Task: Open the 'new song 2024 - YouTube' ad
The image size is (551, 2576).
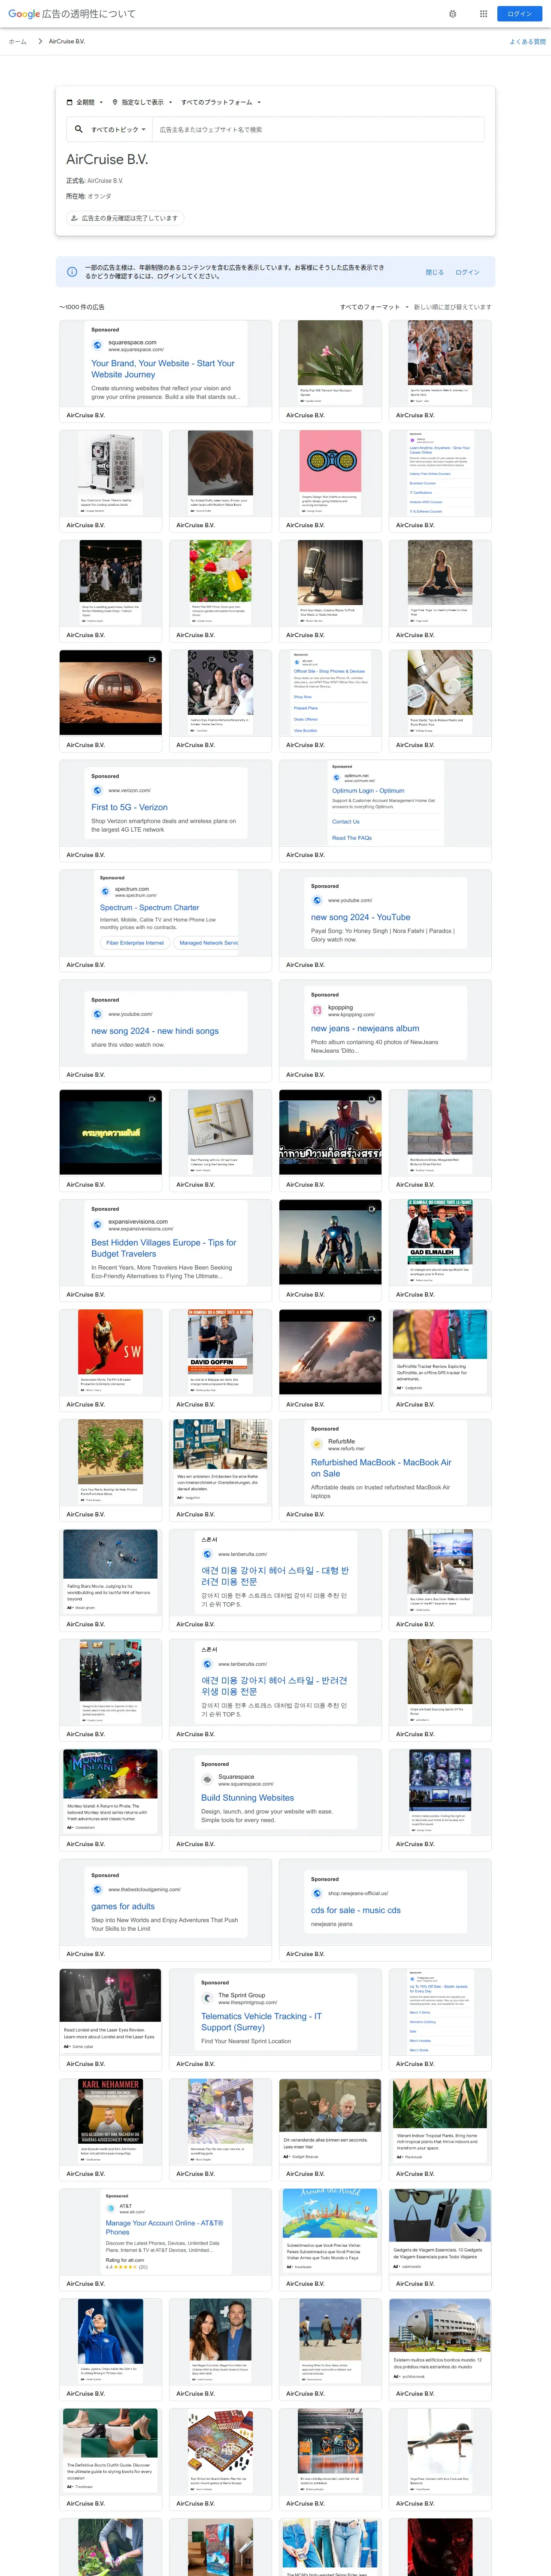Action: pyautogui.click(x=385, y=921)
